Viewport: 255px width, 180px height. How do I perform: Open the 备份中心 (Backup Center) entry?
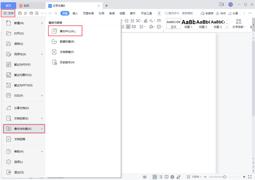pos(65,31)
